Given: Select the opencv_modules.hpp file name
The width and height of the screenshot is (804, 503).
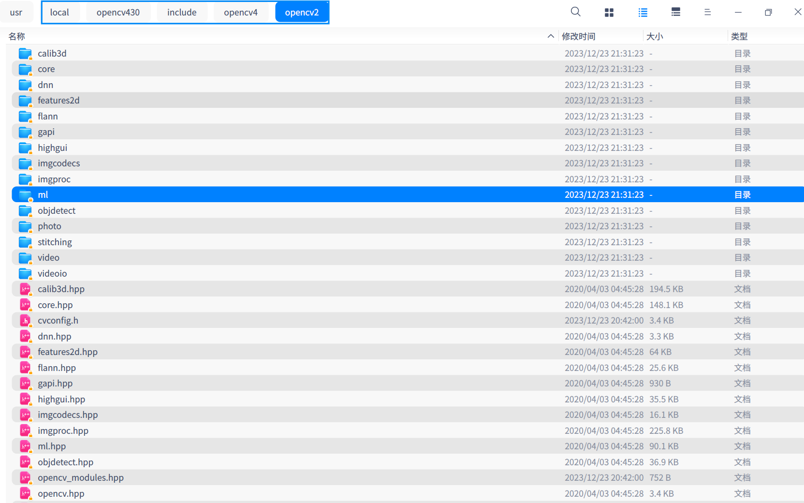Looking at the screenshot, I should click(x=81, y=478).
